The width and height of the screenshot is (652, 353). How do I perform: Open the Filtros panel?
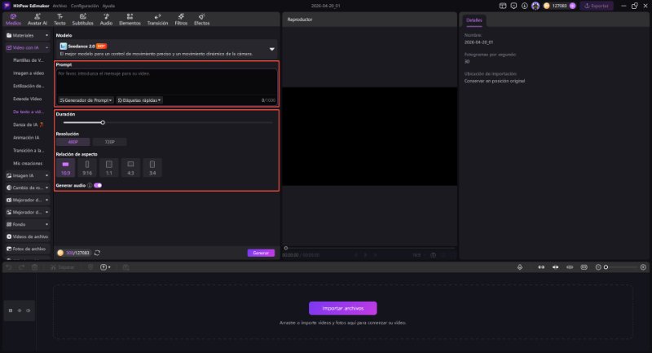pyautogui.click(x=181, y=19)
